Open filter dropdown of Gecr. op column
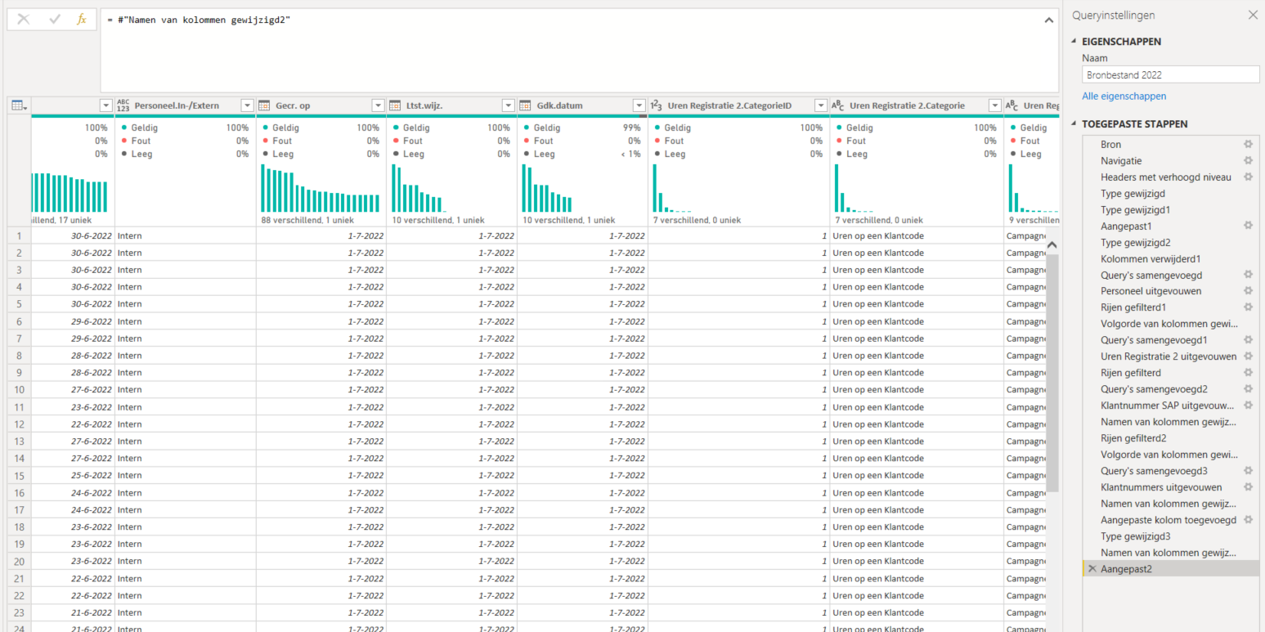The width and height of the screenshot is (1265, 632). point(378,105)
